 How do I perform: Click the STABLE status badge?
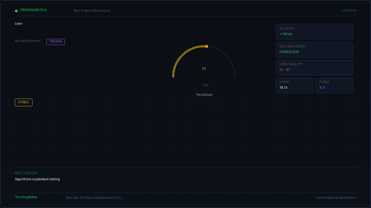(23, 102)
